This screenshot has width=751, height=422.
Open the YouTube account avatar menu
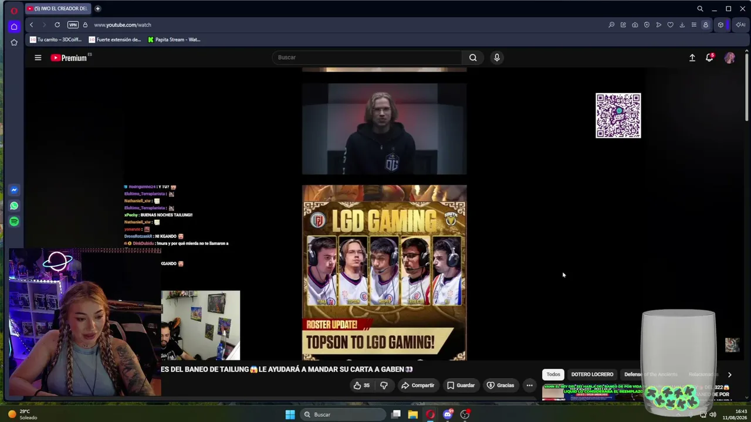click(x=730, y=57)
